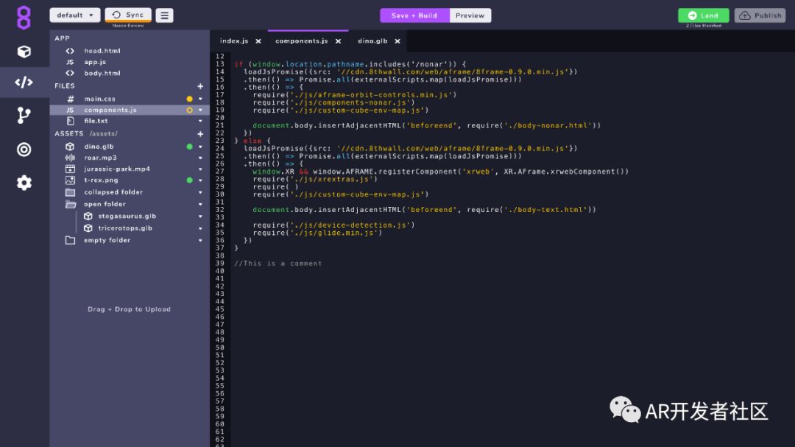Click the main.css hash icon
The height and width of the screenshot is (447, 795).
(71, 99)
